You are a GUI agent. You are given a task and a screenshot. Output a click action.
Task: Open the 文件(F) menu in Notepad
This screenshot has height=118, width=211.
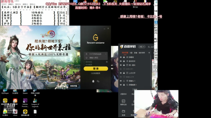click(4, 4)
